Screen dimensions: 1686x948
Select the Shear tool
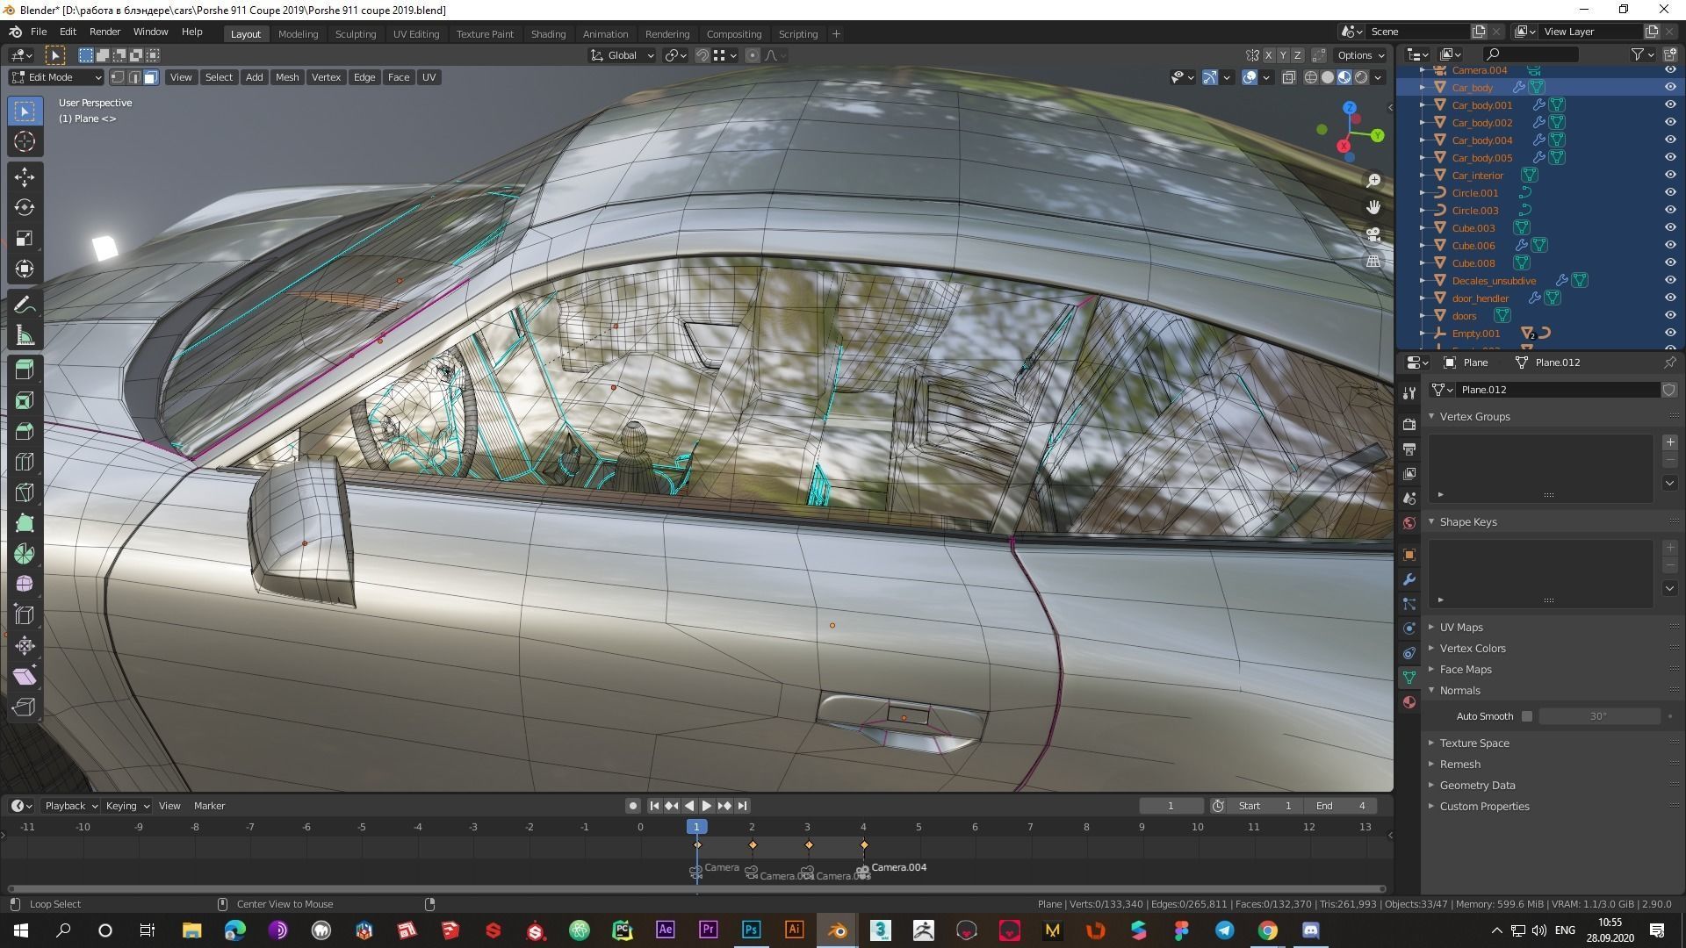coord(25,676)
